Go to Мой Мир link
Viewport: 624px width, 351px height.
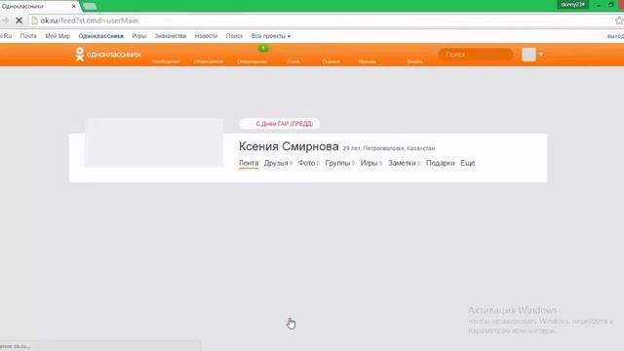click(58, 36)
